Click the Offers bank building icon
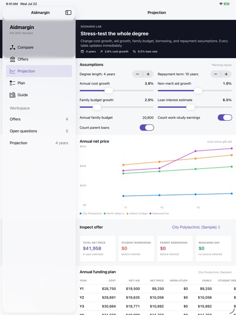This screenshot has width=236, height=315. [12, 59]
